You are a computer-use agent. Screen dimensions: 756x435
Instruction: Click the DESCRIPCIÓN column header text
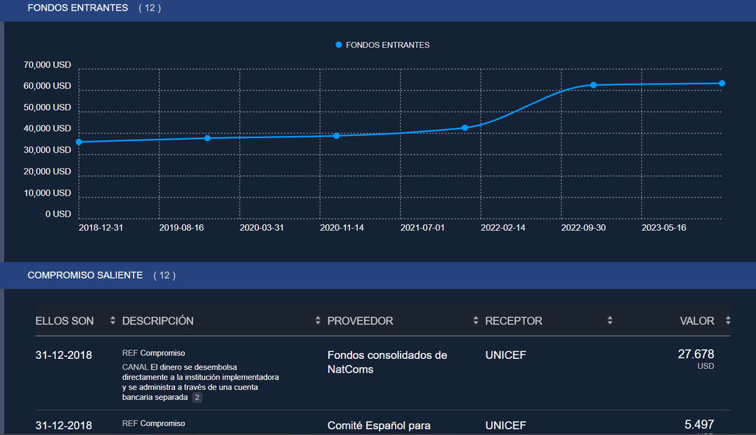pos(158,321)
